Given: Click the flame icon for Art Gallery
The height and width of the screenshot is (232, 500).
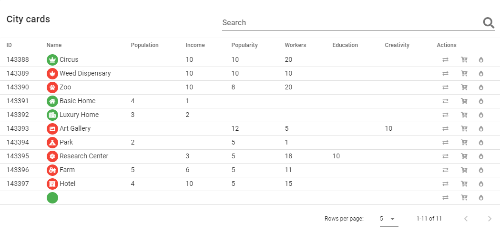Looking at the screenshot, I should (481, 128).
